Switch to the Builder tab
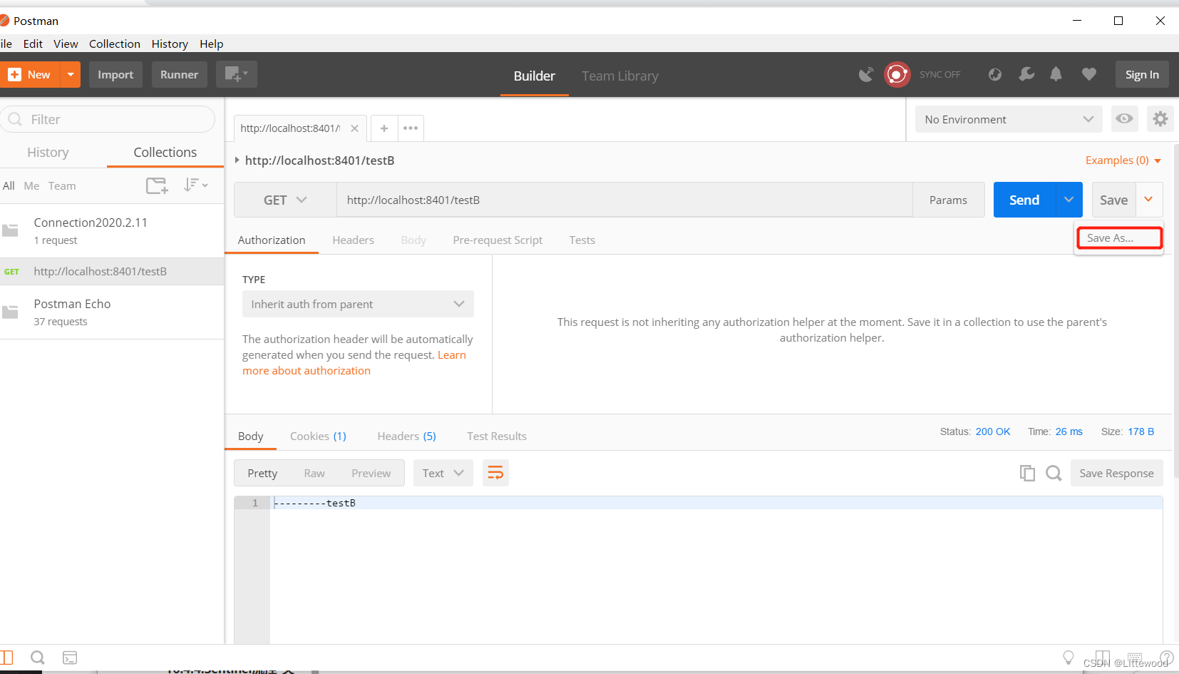Viewport: 1179px width, 674px height. (534, 76)
